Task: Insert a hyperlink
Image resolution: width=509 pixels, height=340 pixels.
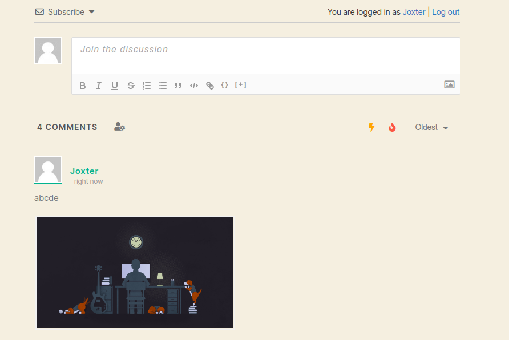Action: 209,86
